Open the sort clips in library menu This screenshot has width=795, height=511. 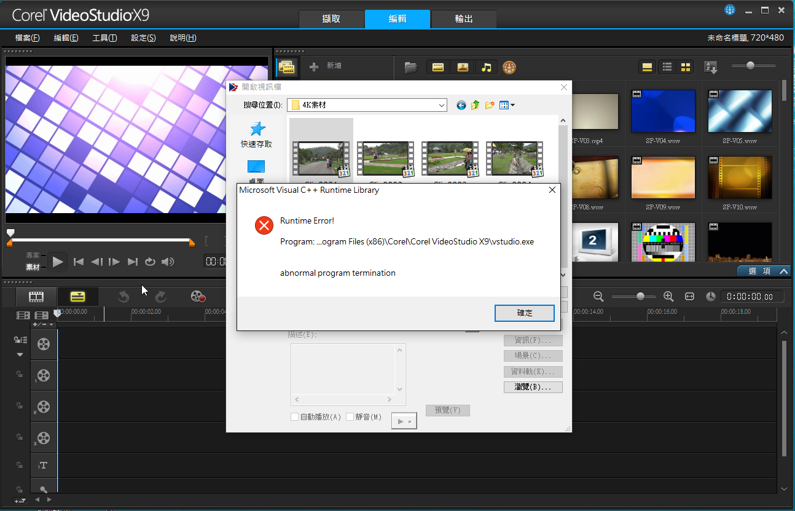click(x=710, y=67)
